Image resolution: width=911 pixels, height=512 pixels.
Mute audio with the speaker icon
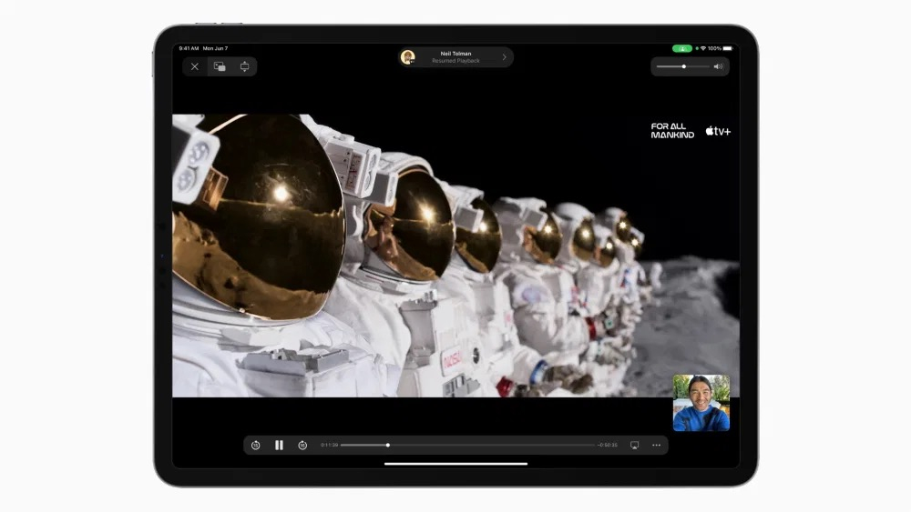718,66
